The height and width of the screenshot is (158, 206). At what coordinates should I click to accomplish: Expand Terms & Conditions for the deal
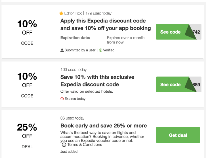(x=85, y=145)
